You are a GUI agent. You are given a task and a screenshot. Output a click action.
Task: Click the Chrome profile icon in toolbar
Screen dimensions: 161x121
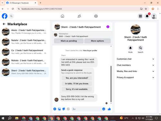[153, 9]
